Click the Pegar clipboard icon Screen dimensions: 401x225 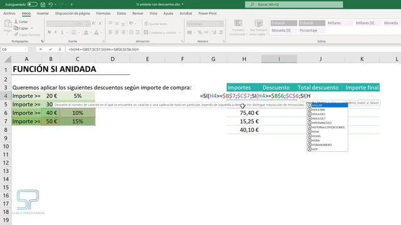click(x=8, y=24)
